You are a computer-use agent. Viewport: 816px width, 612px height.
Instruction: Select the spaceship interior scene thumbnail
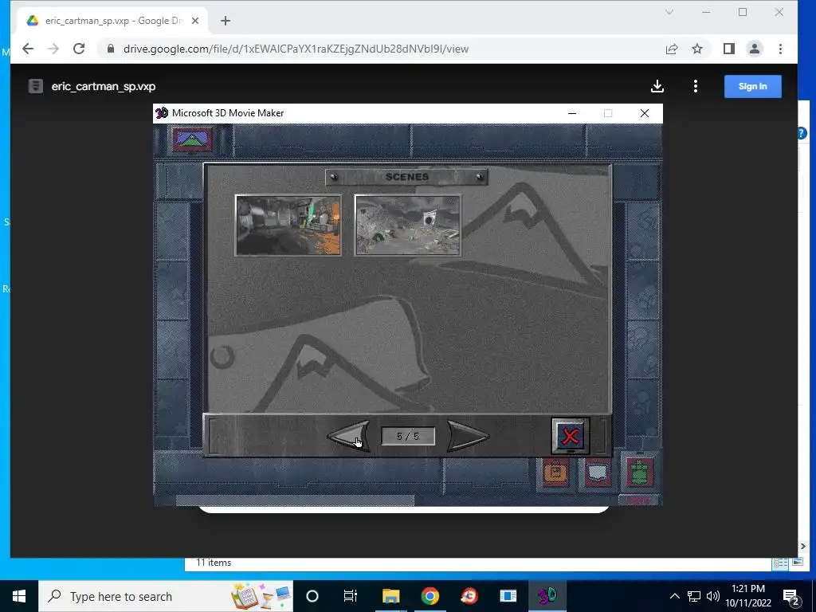click(x=288, y=225)
